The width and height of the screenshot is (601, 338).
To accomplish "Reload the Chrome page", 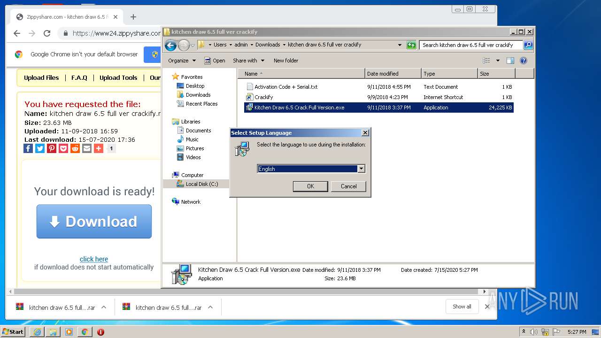I will click(x=47, y=33).
